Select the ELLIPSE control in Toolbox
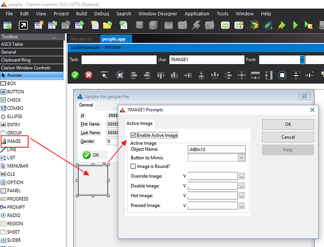324x247 pixels. coord(11,117)
